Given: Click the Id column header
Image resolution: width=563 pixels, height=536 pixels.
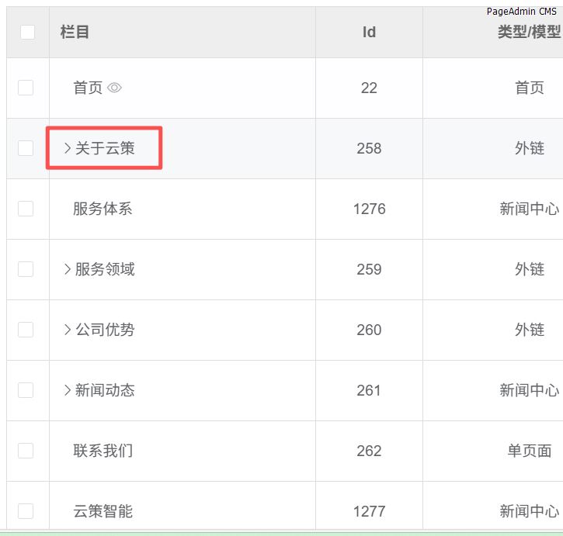Looking at the screenshot, I should coord(369,32).
